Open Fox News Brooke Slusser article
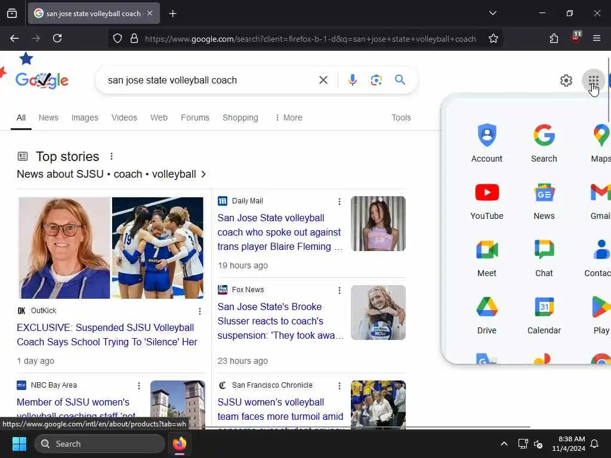Viewport: 611px width, 458px height. 280,321
